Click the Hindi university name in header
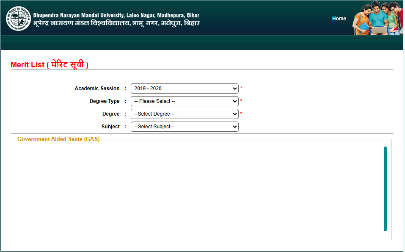 point(116,23)
